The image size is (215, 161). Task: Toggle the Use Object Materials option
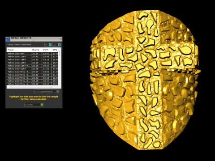(47, 91)
